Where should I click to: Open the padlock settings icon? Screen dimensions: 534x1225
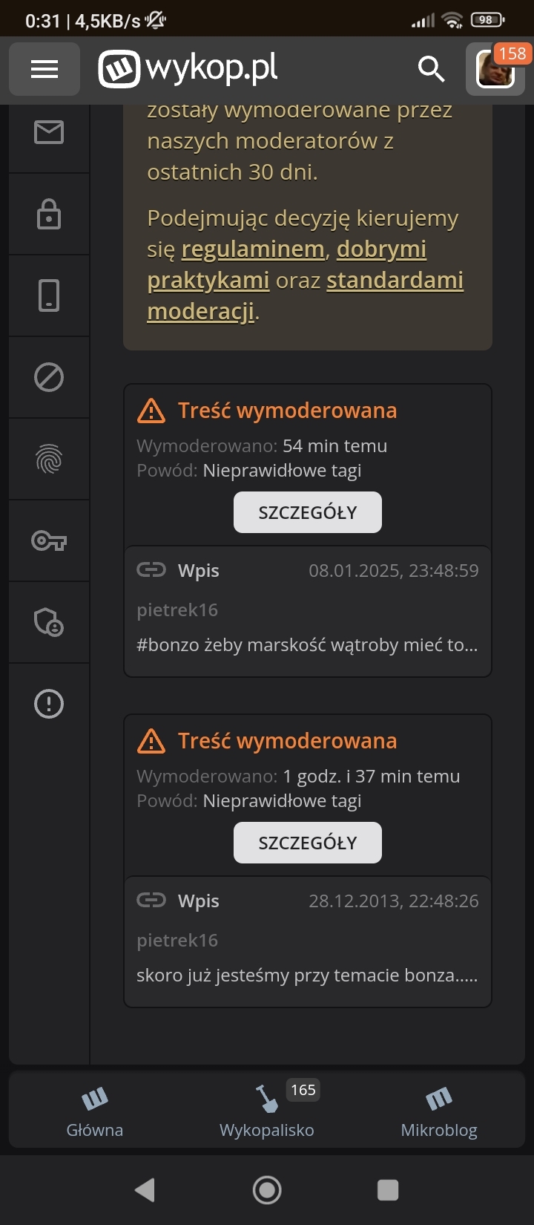coord(49,215)
